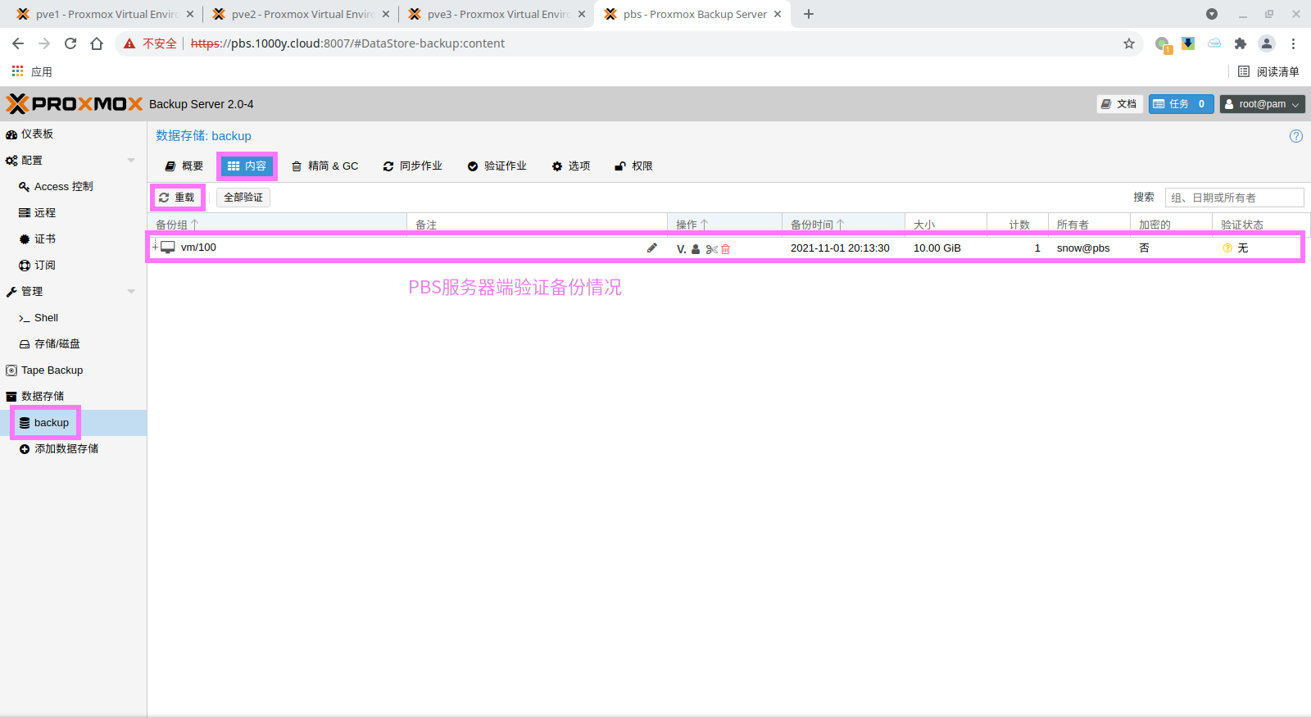
Task: Click the edit note pencil icon for vm/100
Action: point(652,248)
